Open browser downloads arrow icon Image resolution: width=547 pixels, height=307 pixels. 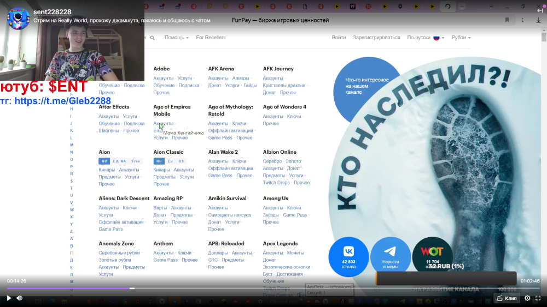pyautogui.click(x=539, y=20)
